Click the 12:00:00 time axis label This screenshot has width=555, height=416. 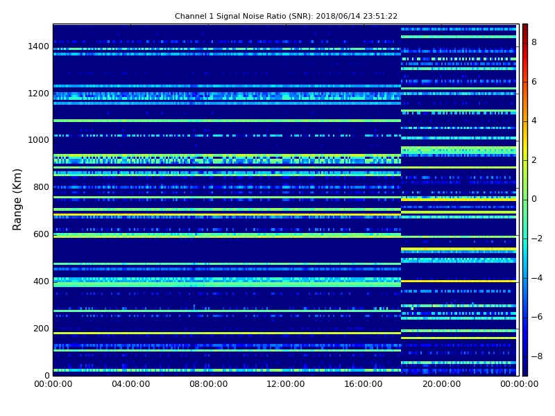[286, 384]
